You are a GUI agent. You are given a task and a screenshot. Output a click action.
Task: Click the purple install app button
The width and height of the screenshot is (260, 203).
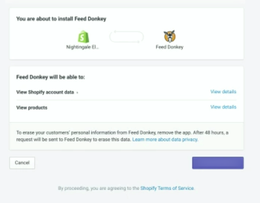[x=218, y=163]
